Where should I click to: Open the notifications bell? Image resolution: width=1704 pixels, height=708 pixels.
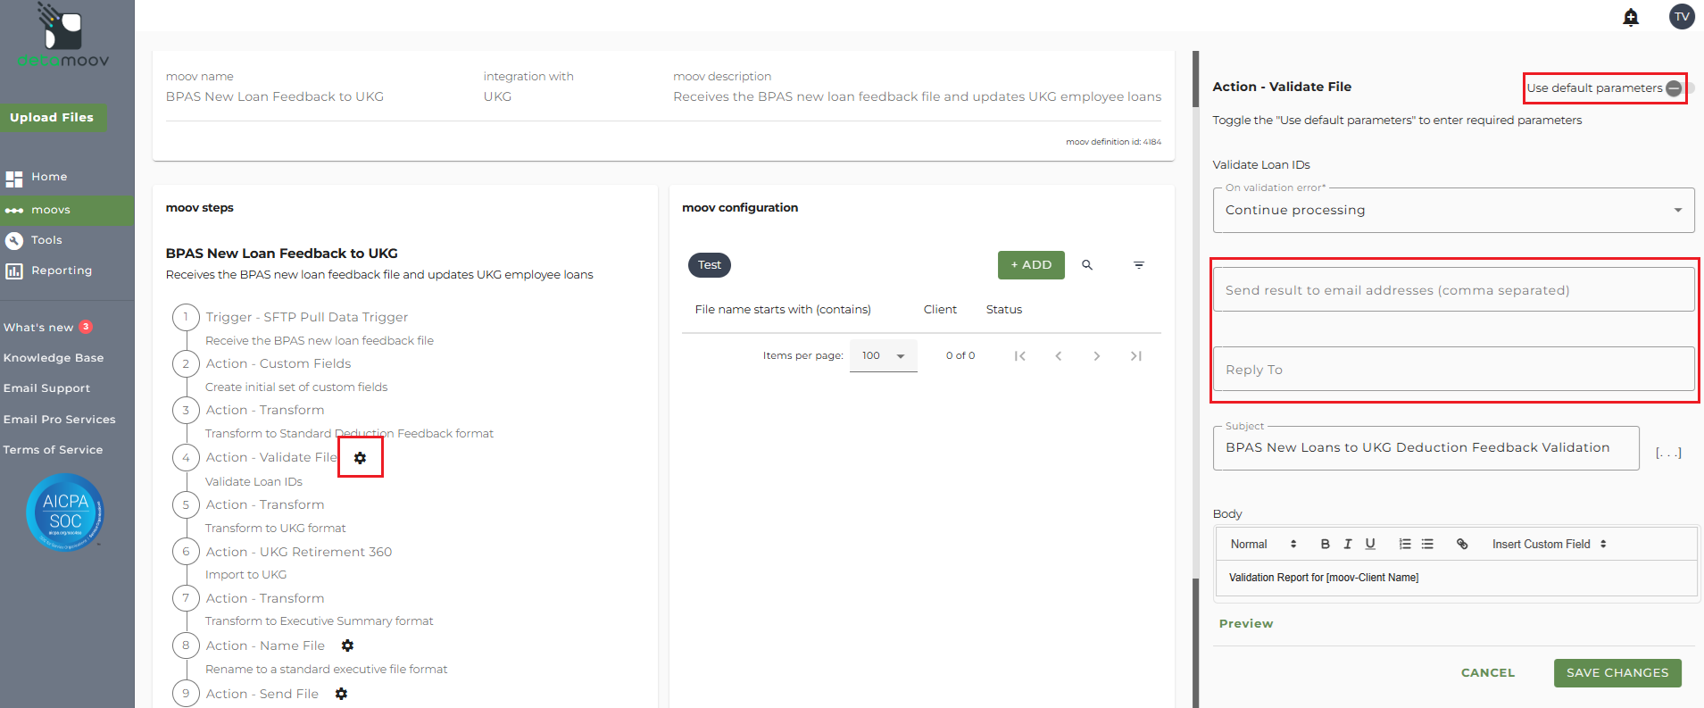point(1631,17)
